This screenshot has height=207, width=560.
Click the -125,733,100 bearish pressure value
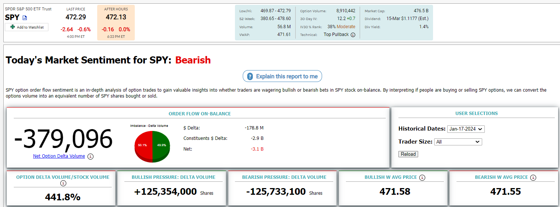tap(276, 191)
